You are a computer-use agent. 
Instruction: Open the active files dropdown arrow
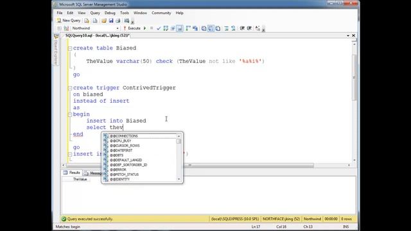point(348,36)
